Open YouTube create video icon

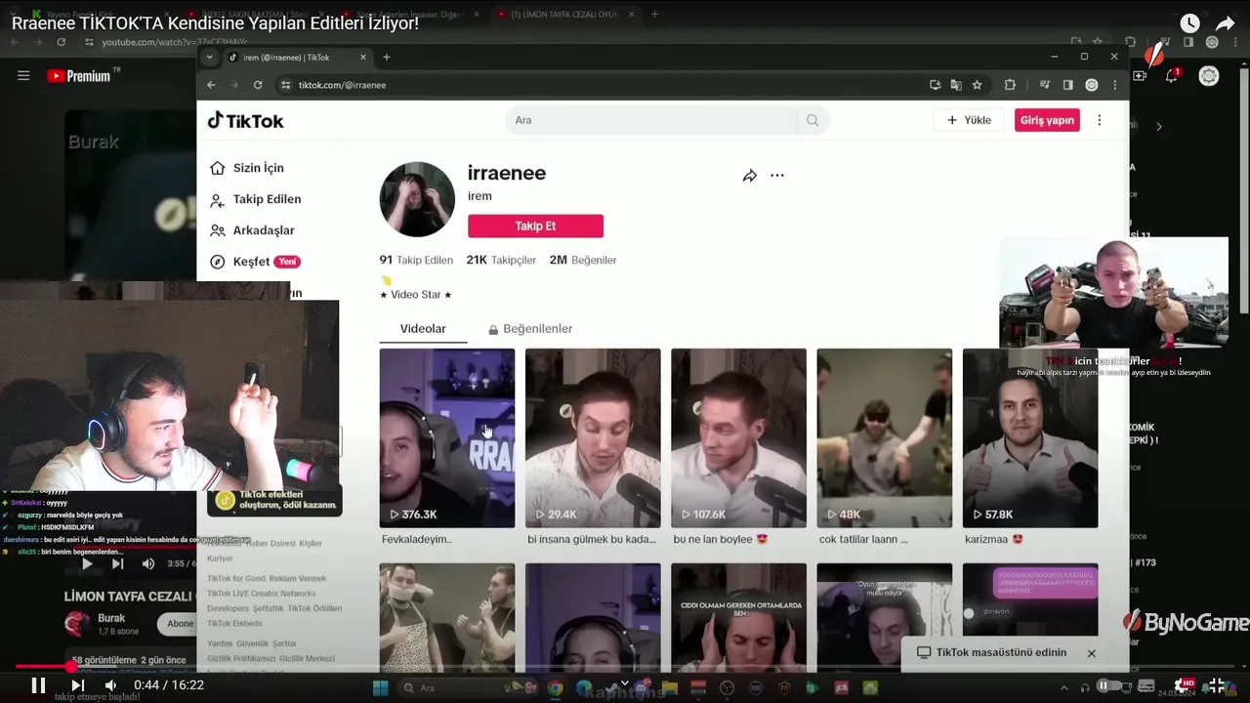pos(1140,75)
